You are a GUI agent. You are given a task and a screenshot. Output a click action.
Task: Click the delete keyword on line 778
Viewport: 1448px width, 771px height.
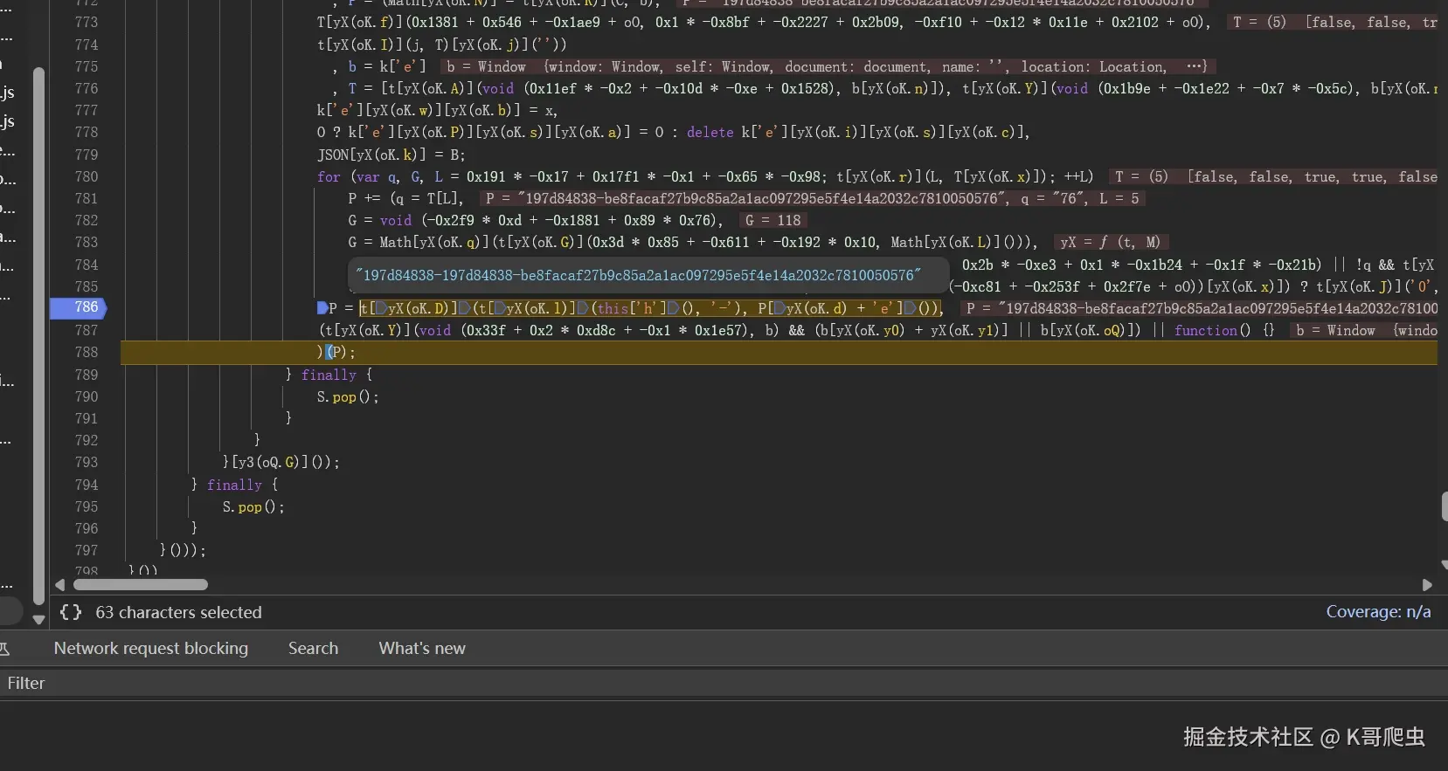click(x=710, y=132)
